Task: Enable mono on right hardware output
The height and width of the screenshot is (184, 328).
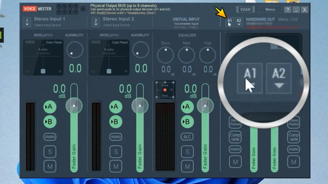Action: [x=294, y=149]
